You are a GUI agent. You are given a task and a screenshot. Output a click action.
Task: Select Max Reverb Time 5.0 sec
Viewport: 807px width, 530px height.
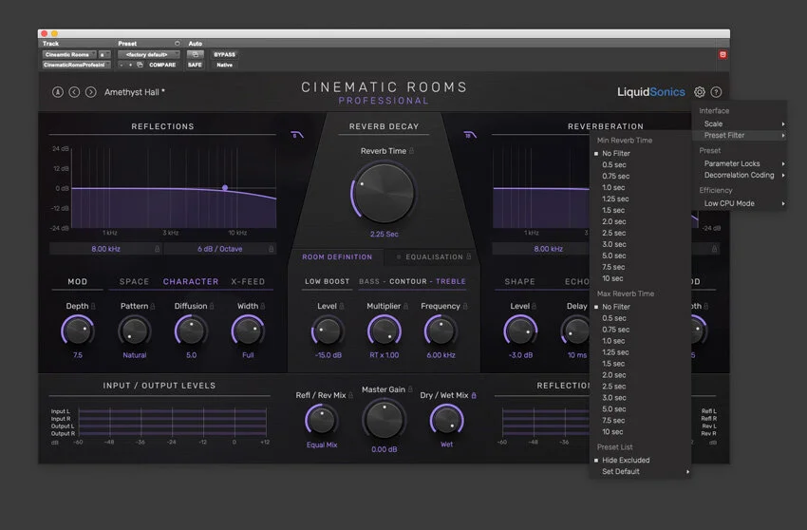pyautogui.click(x=614, y=409)
